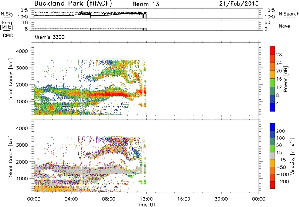Click the date 21/Feb/2015

[x=239, y=4]
